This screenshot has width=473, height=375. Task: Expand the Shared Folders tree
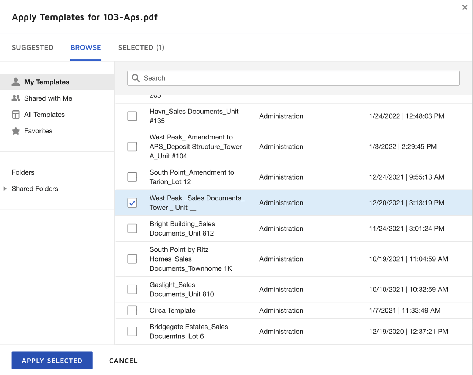[x=5, y=188]
